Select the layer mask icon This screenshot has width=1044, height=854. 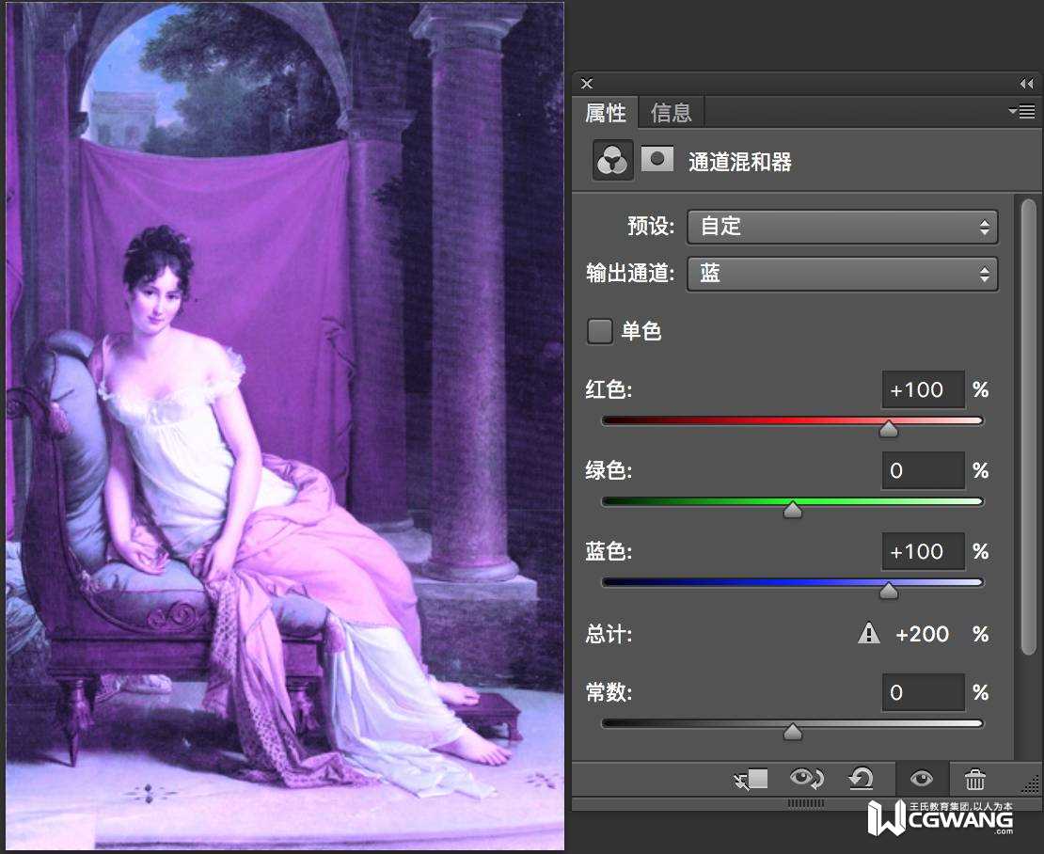pyautogui.click(x=657, y=160)
